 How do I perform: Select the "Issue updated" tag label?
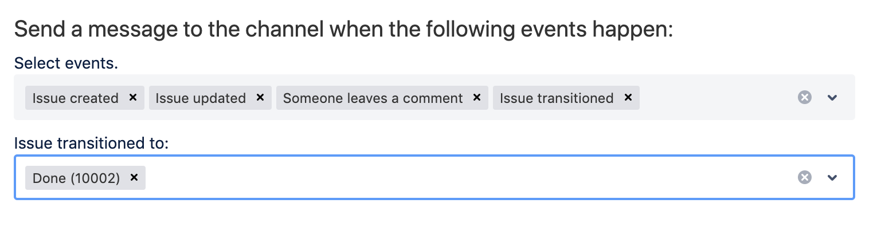(x=201, y=98)
